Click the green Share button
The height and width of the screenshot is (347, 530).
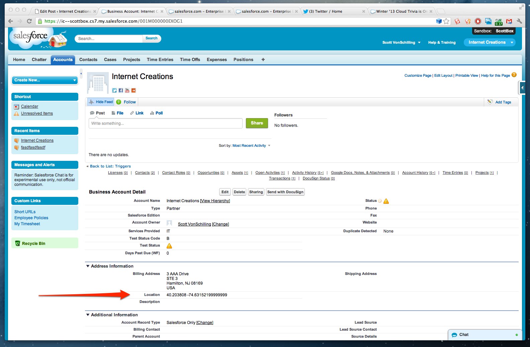(x=257, y=123)
